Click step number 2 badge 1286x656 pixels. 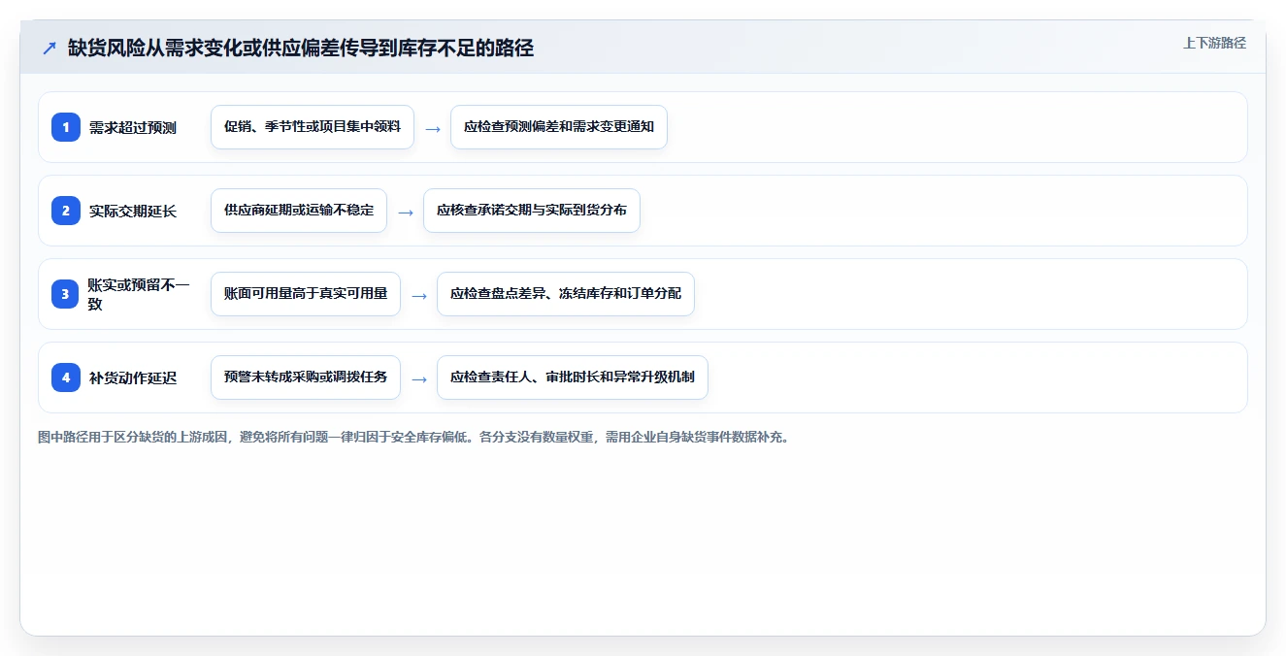[66, 211]
